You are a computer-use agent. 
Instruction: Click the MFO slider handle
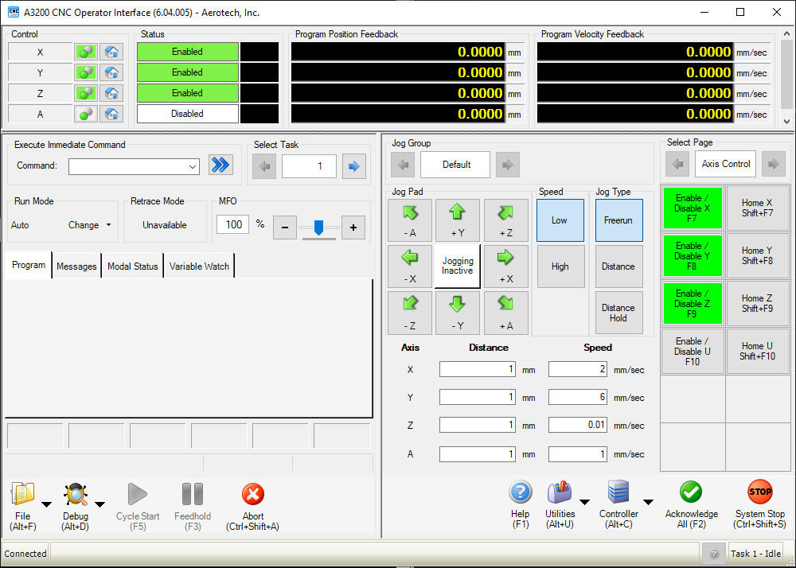(x=318, y=228)
